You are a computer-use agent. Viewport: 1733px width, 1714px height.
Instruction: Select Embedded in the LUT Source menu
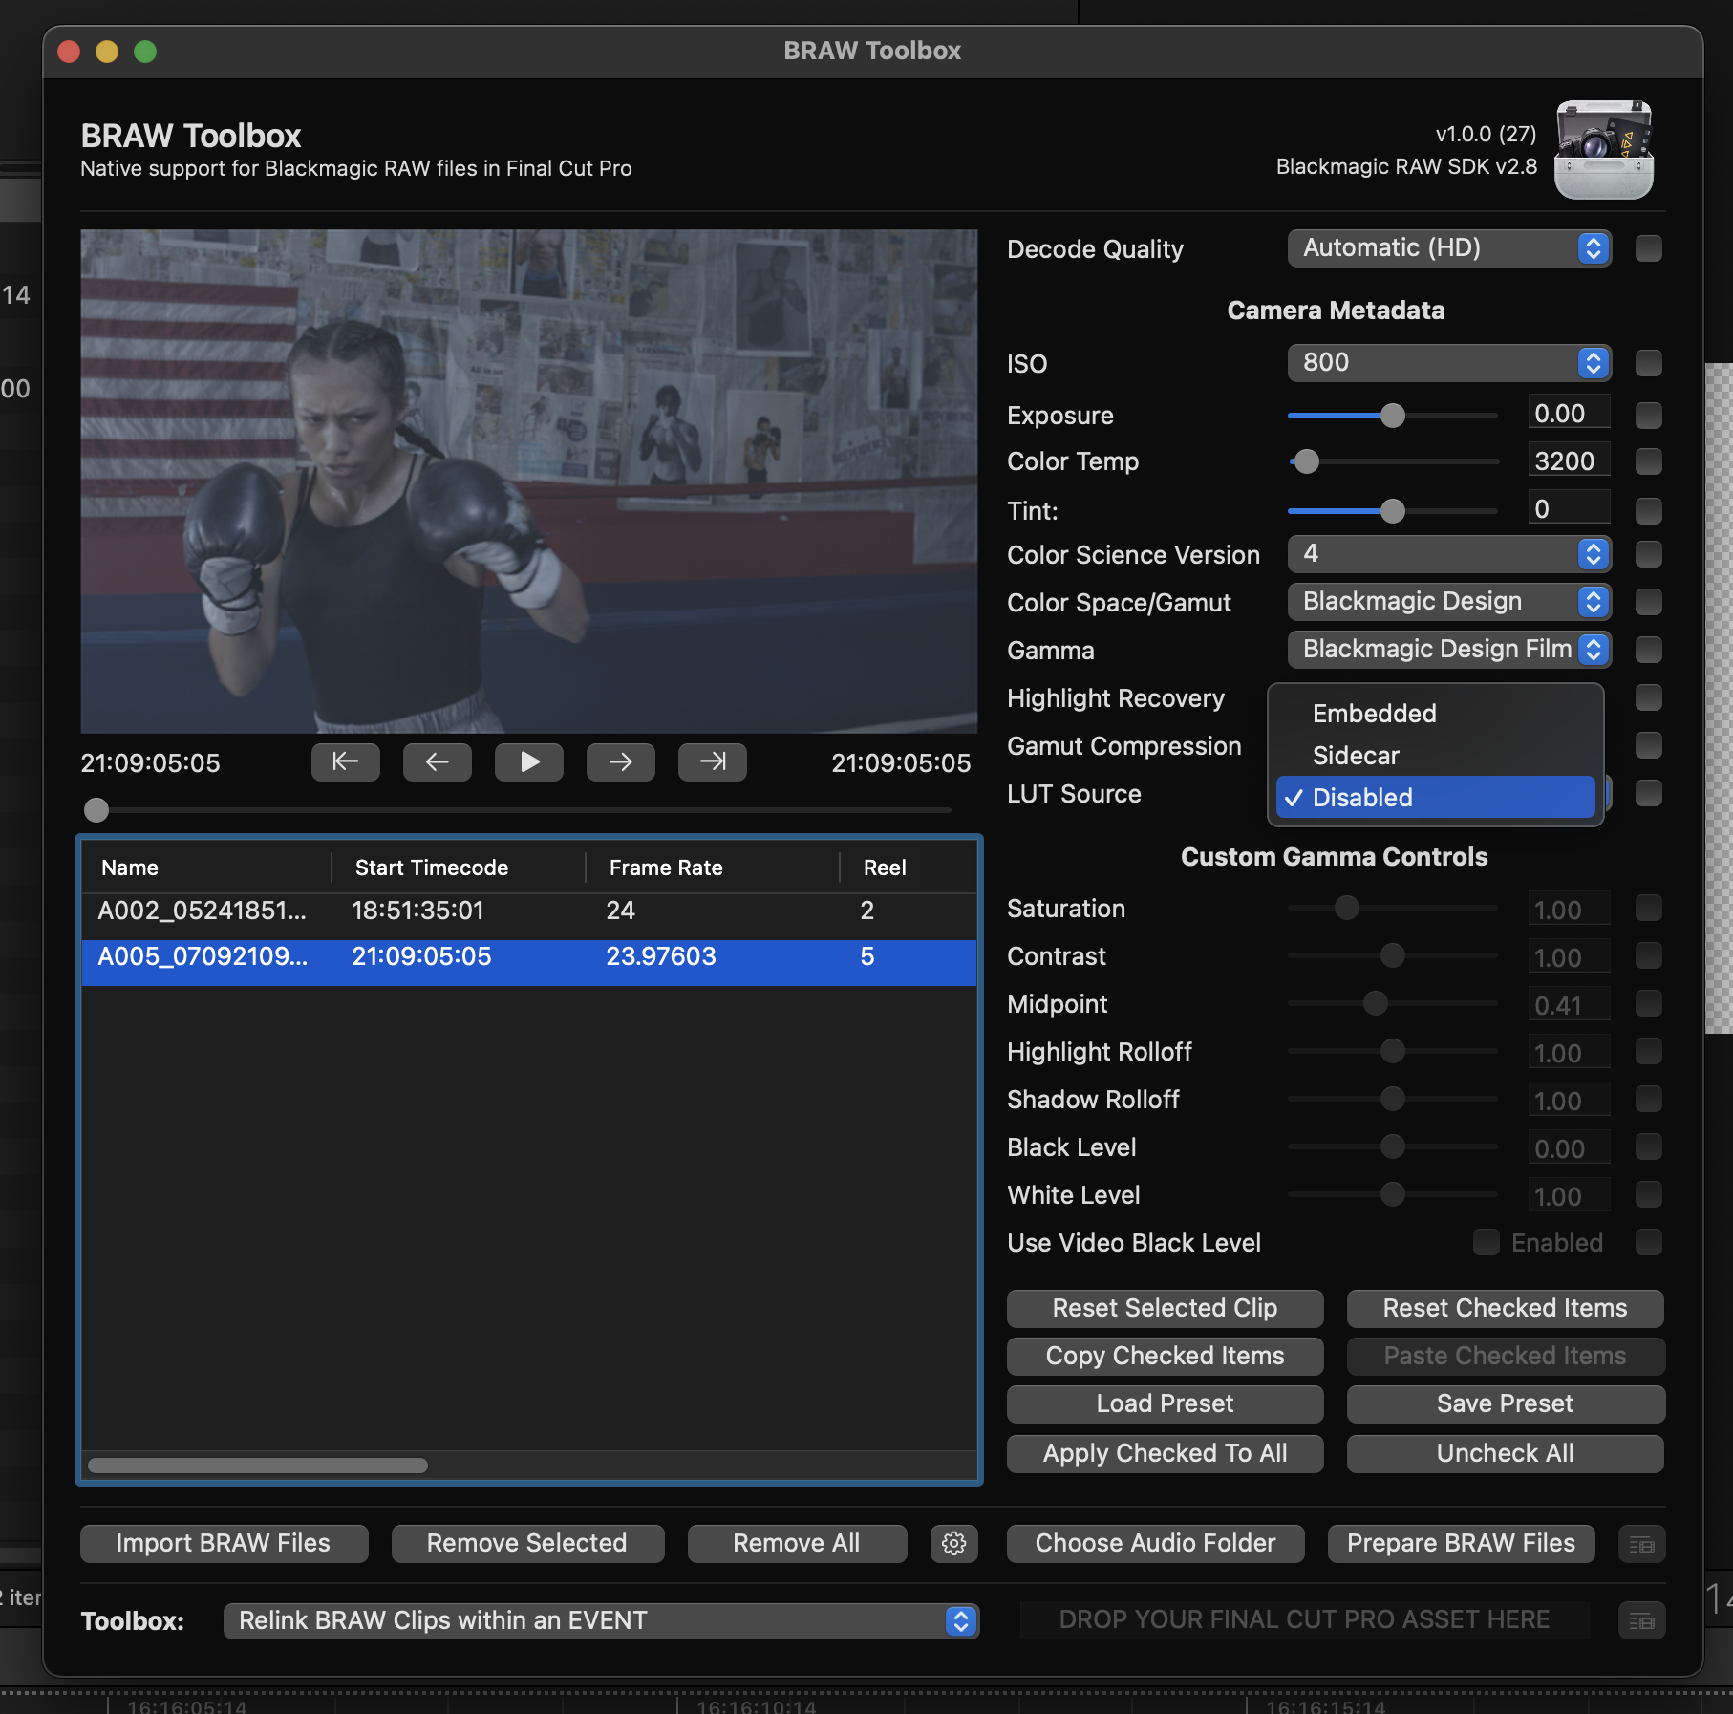point(1373,713)
